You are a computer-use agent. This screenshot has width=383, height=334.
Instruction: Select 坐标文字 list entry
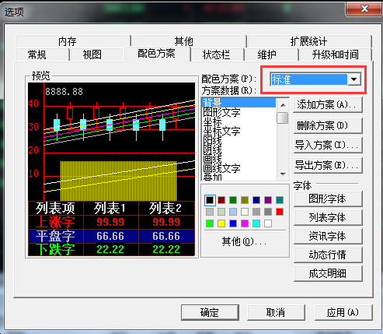221,131
